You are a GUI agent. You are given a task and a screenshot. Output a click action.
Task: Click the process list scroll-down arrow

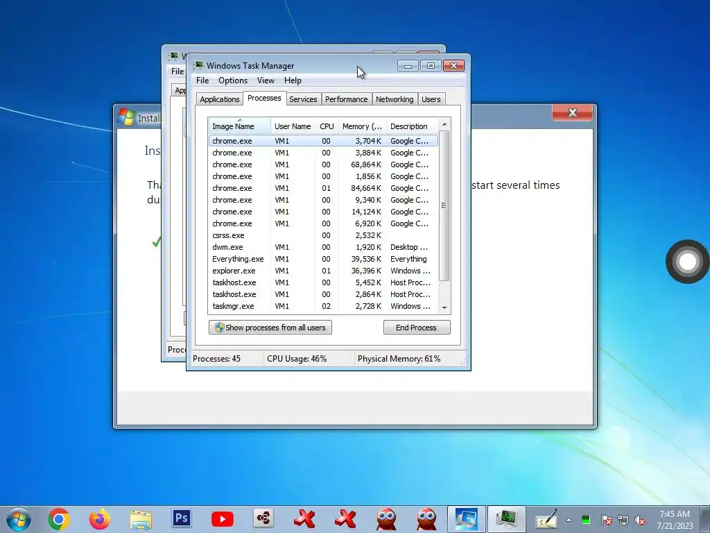(x=444, y=307)
